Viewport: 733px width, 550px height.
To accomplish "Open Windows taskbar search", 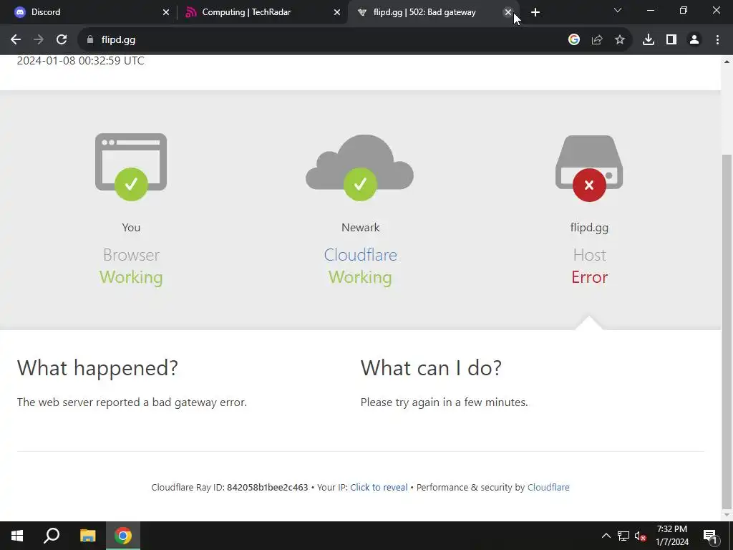I will click(52, 536).
